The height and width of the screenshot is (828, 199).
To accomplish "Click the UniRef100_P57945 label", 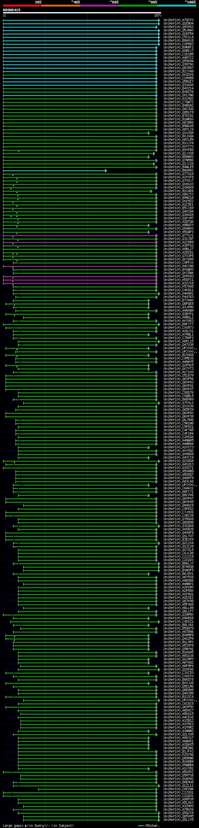I will coord(178,287).
